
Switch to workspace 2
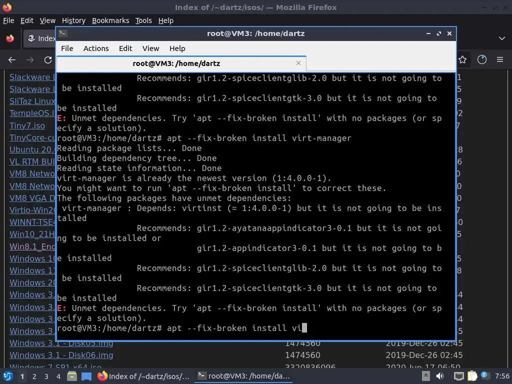pos(34,376)
